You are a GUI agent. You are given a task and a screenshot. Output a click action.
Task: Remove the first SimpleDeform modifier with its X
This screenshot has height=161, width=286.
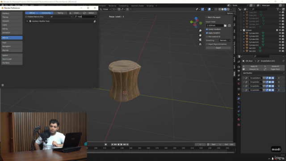pyautogui.click(x=279, y=78)
